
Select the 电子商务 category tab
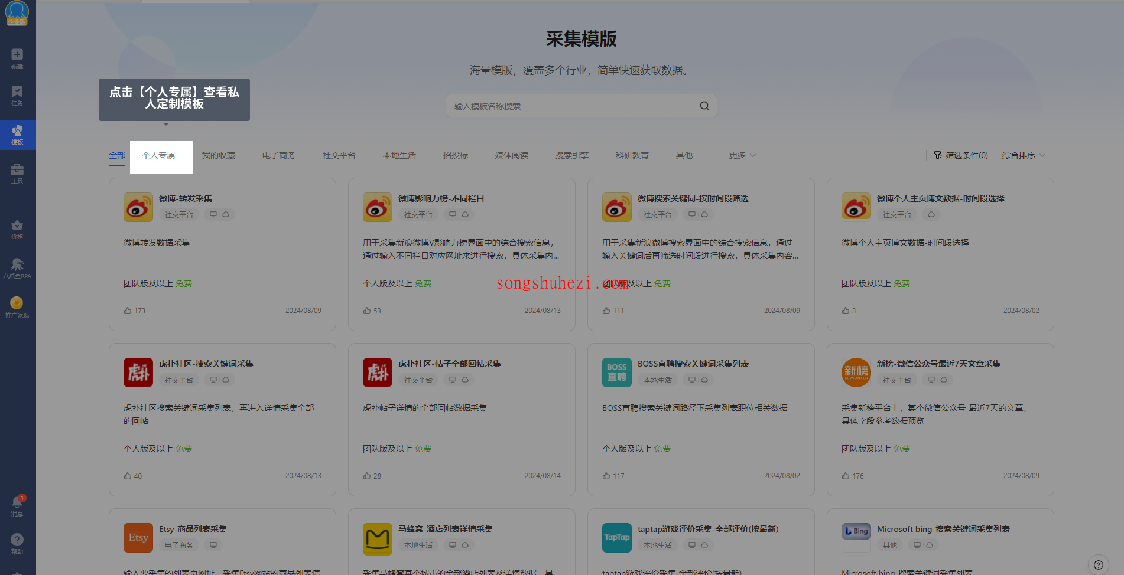[x=279, y=155]
